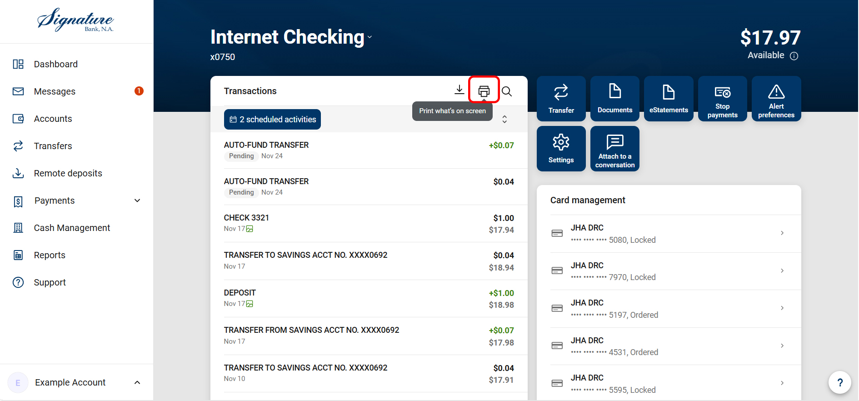The image size is (859, 401).
Task: Click the Attach to a conversation tile
Action: coord(614,149)
